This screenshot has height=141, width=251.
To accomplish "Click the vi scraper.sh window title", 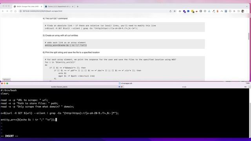I will (125, 83).
